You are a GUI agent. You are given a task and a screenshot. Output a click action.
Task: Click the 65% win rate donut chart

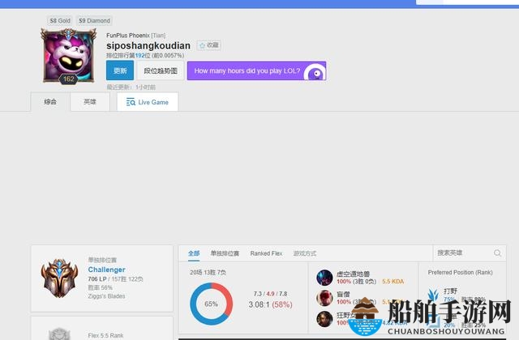211,304
